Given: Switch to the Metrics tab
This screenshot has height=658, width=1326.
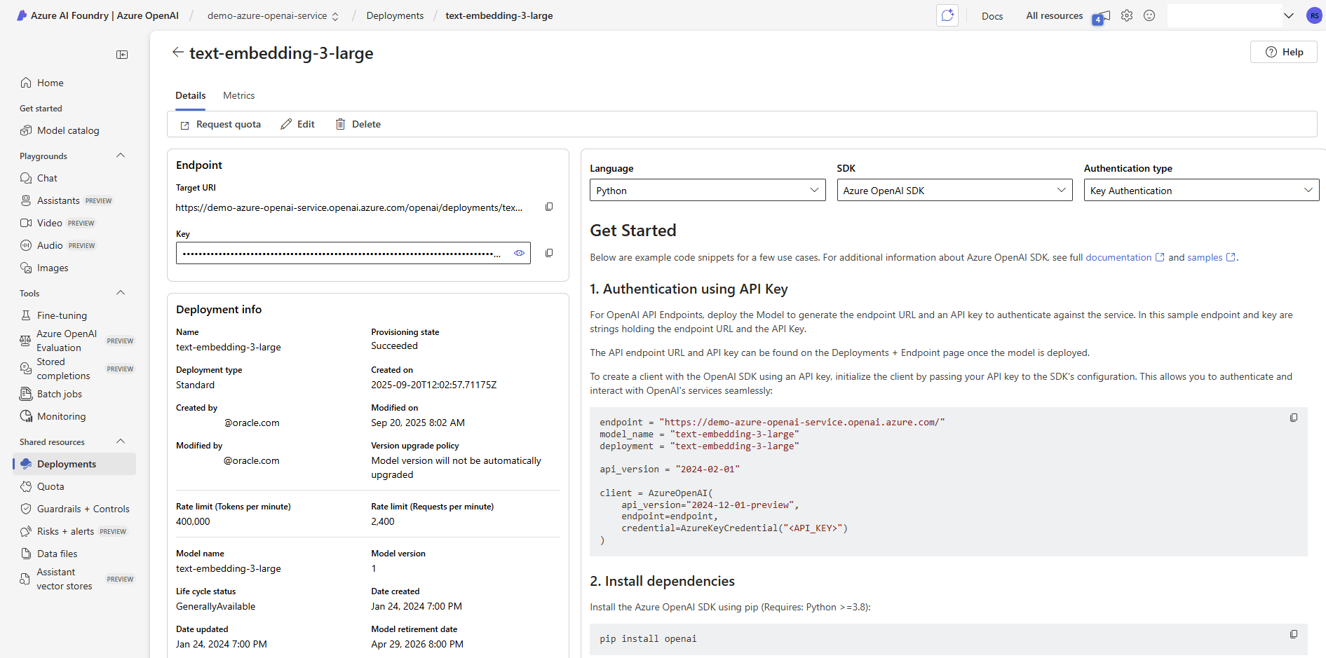Looking at the screenshot, I should coord(238,95).
